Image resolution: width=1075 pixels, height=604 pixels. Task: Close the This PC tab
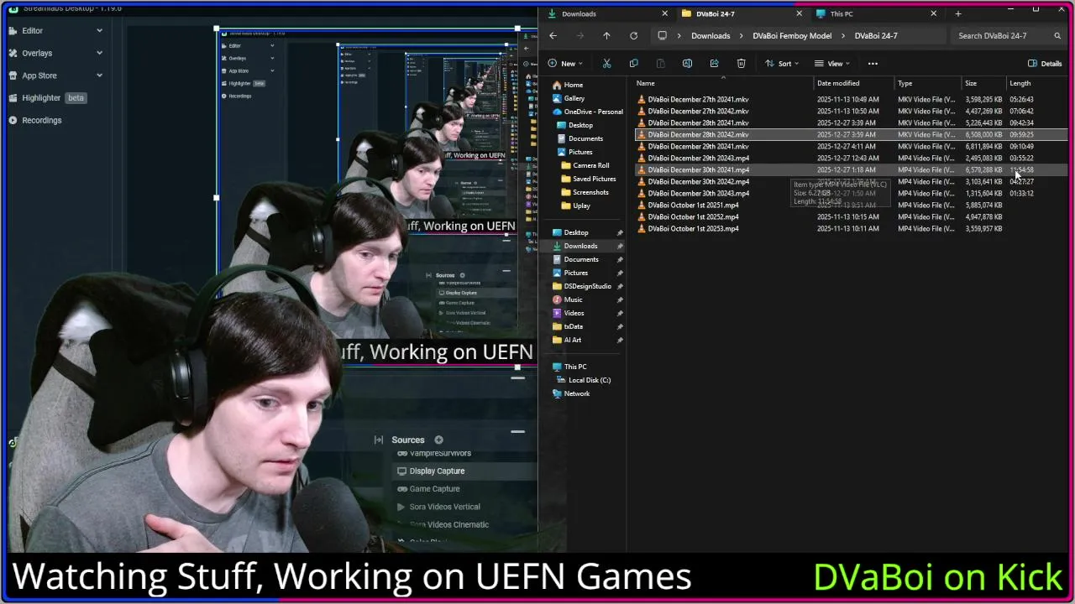pos(933,13)
